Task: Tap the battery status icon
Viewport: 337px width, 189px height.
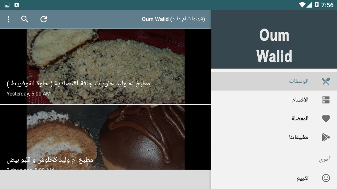Action: click(x=317, y=5)
